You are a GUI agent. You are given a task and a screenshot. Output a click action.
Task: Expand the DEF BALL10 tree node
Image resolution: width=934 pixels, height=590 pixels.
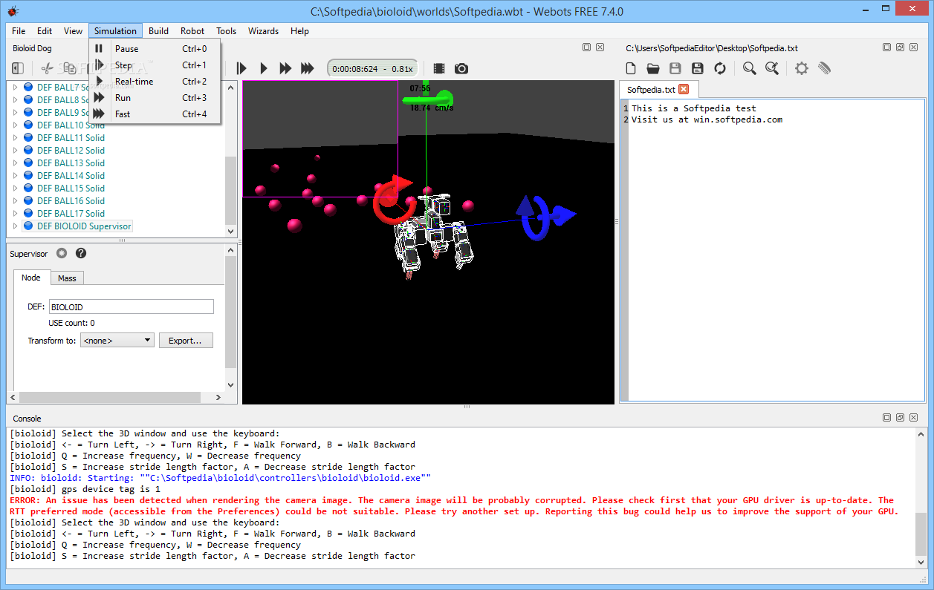(15, 125)
